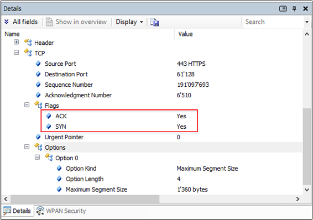The image size is (313, 220).
Task: Click Show in overview button
Action: click(x=76, y=22)
